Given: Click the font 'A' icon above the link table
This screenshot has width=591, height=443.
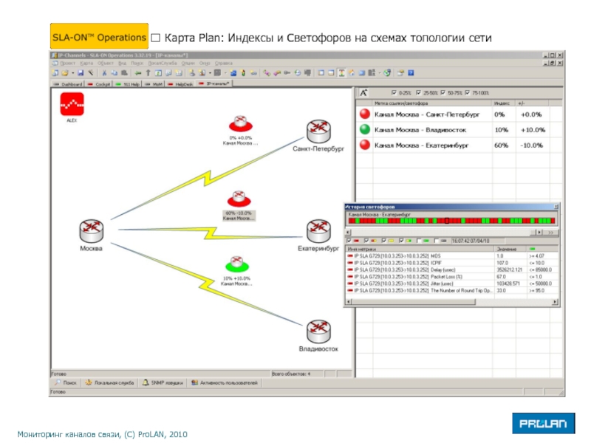Looking at the screenshot, I should pyautogui.click(x=363, y=93).
